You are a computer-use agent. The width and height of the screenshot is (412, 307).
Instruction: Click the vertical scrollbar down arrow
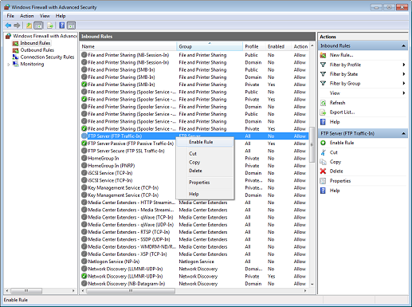click(x=312, y=284)
